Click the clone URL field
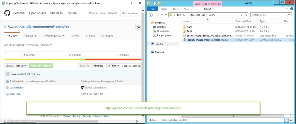The width and height of the screenshot is (296, 124). [x=131, y=66]
